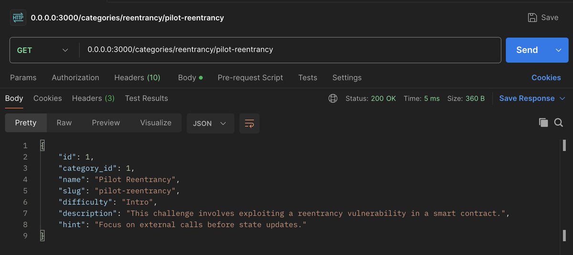This screenshot has height=255, width=573.
Task: Select the Pretty view mode
Action: (x=26, y=123)
